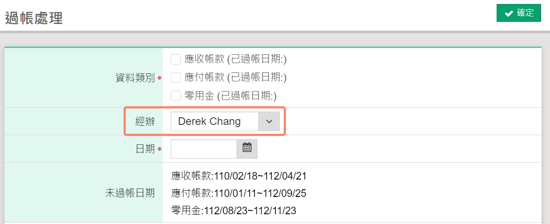The height and width of the screenshot is (224, 550).
Task: Click the green 確定 confirm button
Action: [x=518, y=13]
